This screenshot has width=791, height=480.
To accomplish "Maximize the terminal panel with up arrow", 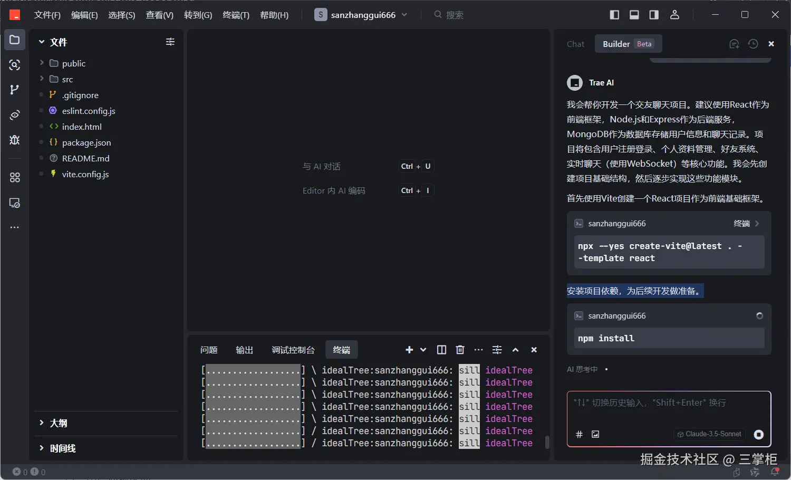I will [x=516, y=350].
